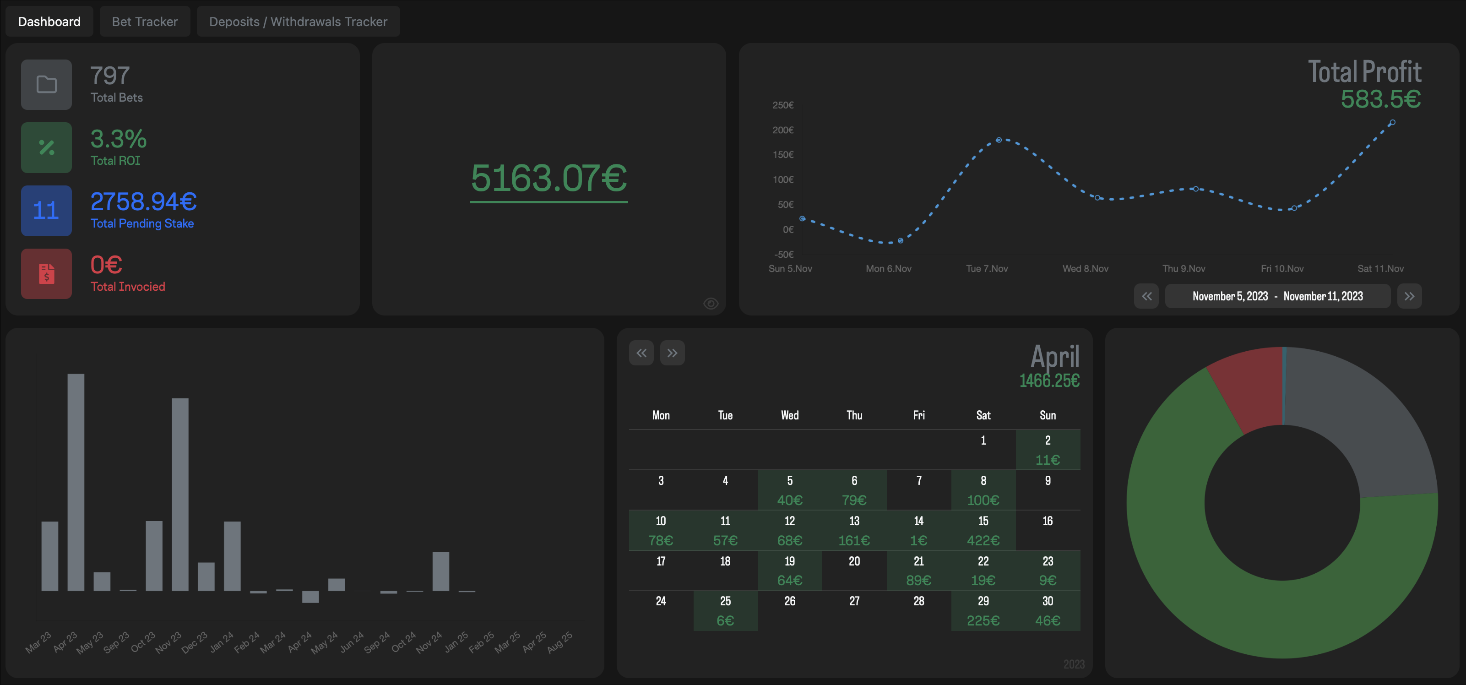Select April 5 showing 40€
The height and width of the screenshot is (685, 1466).
tap(789, 490)
